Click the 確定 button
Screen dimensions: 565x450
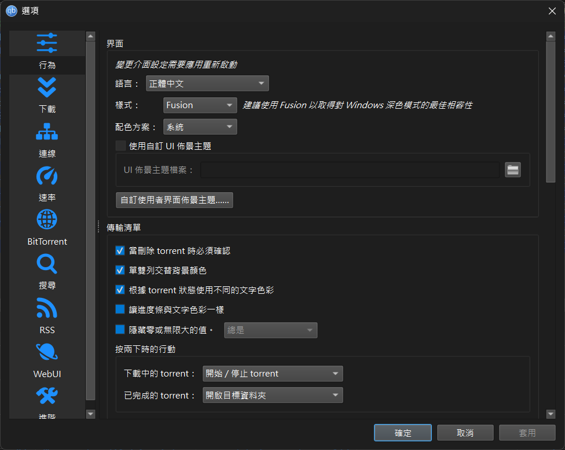(403, 433)
